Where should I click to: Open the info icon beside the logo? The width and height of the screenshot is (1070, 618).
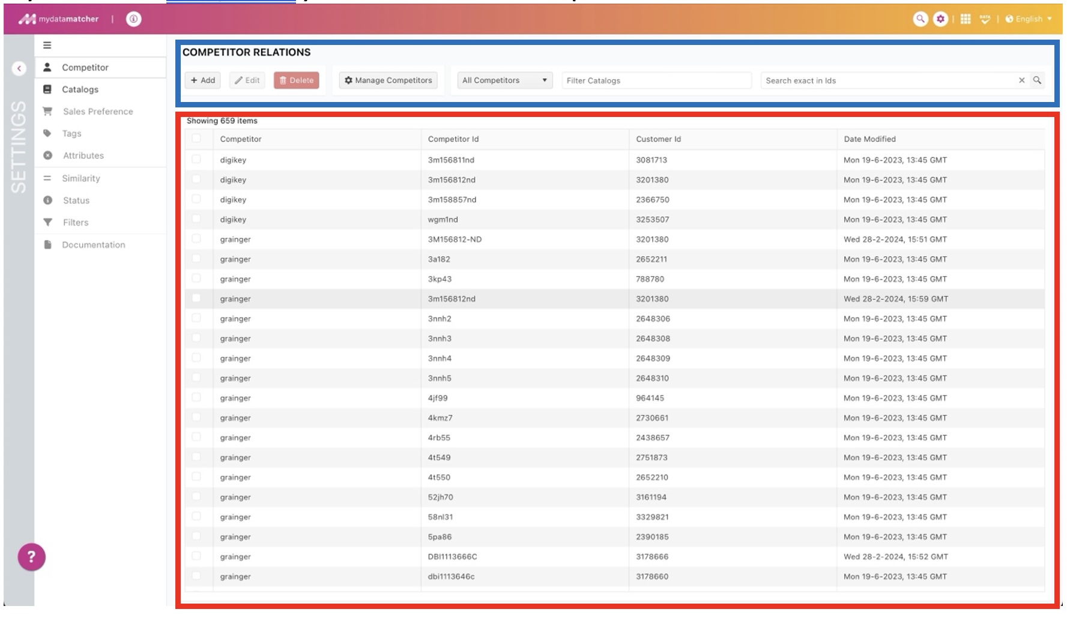coord(133,19)
